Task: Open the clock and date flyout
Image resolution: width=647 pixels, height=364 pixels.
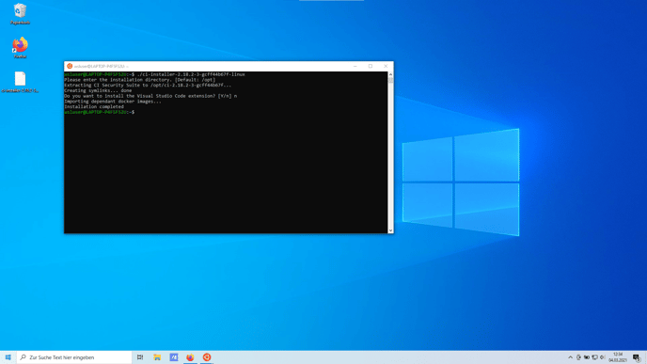Action: [618, 357]
